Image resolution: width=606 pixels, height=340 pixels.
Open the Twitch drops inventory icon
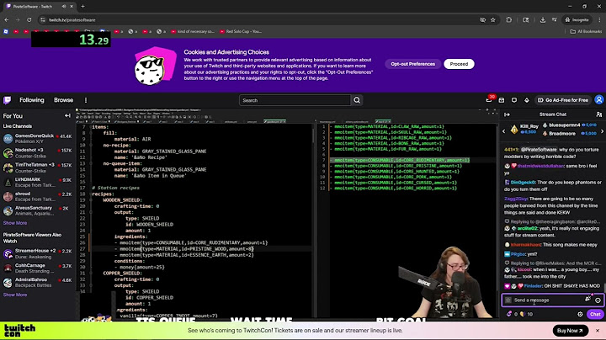coord(502,100)
